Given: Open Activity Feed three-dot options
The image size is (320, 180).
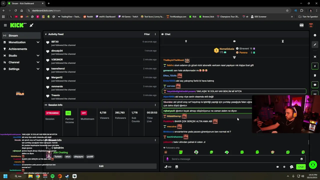Looking at the screenshot, I should (155, 34).
